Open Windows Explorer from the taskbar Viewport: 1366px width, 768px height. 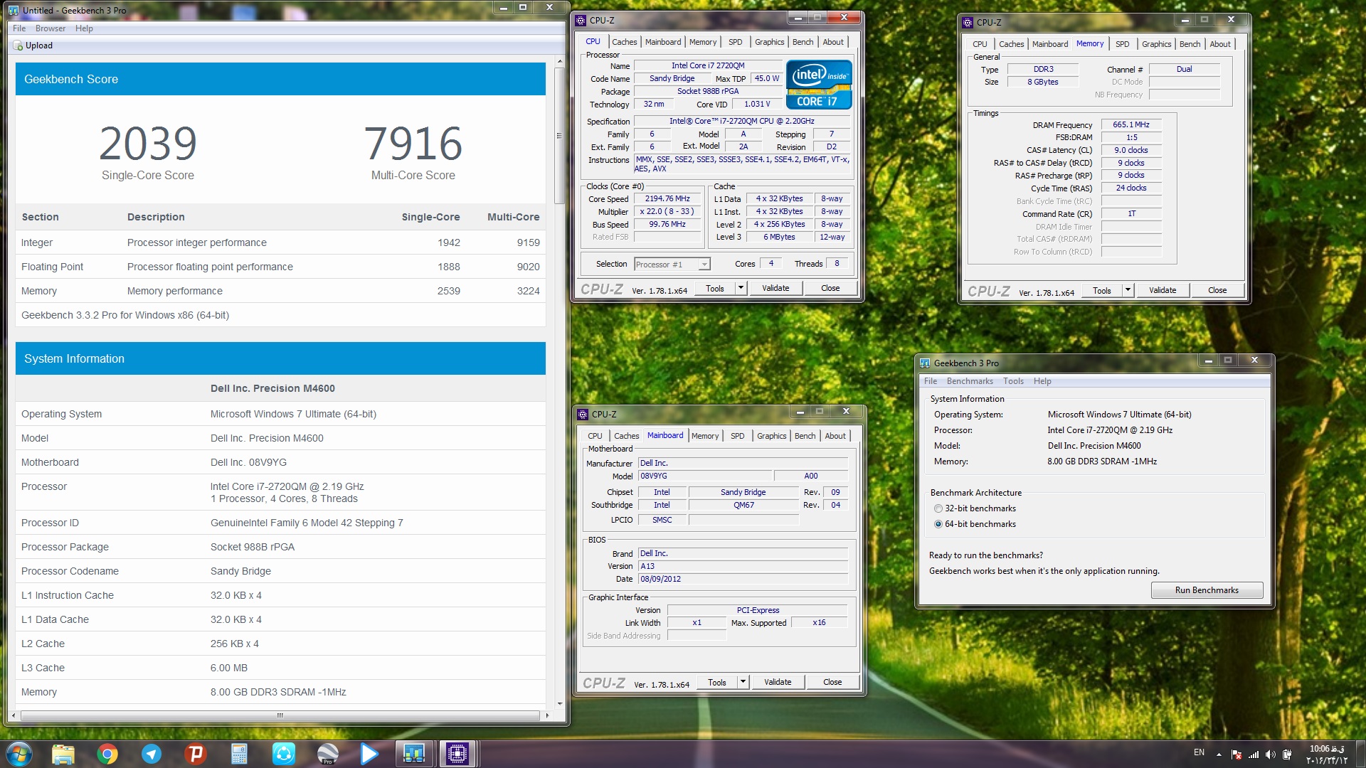pos(63,754)
